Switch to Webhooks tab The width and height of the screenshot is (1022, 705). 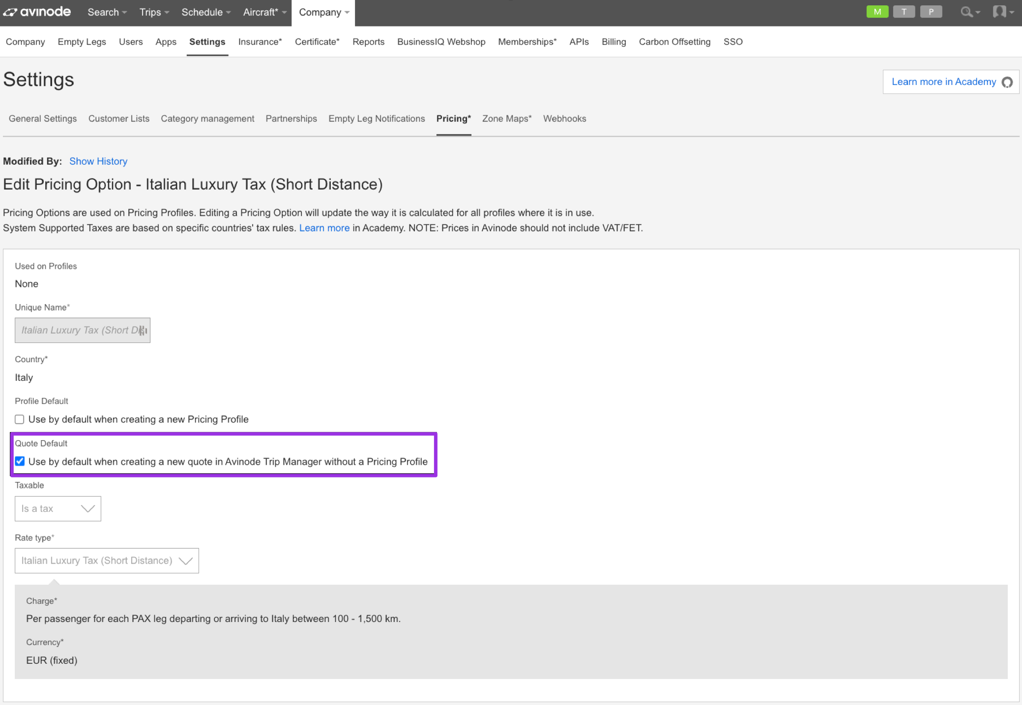[x=564, y=118]
